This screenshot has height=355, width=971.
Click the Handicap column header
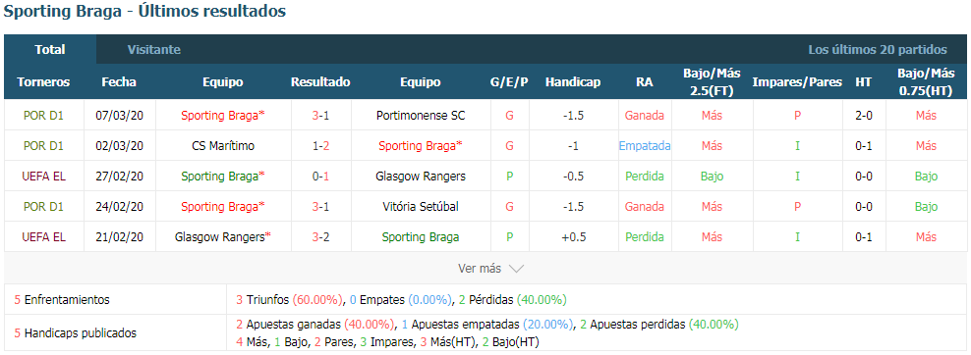pos(573,82)
